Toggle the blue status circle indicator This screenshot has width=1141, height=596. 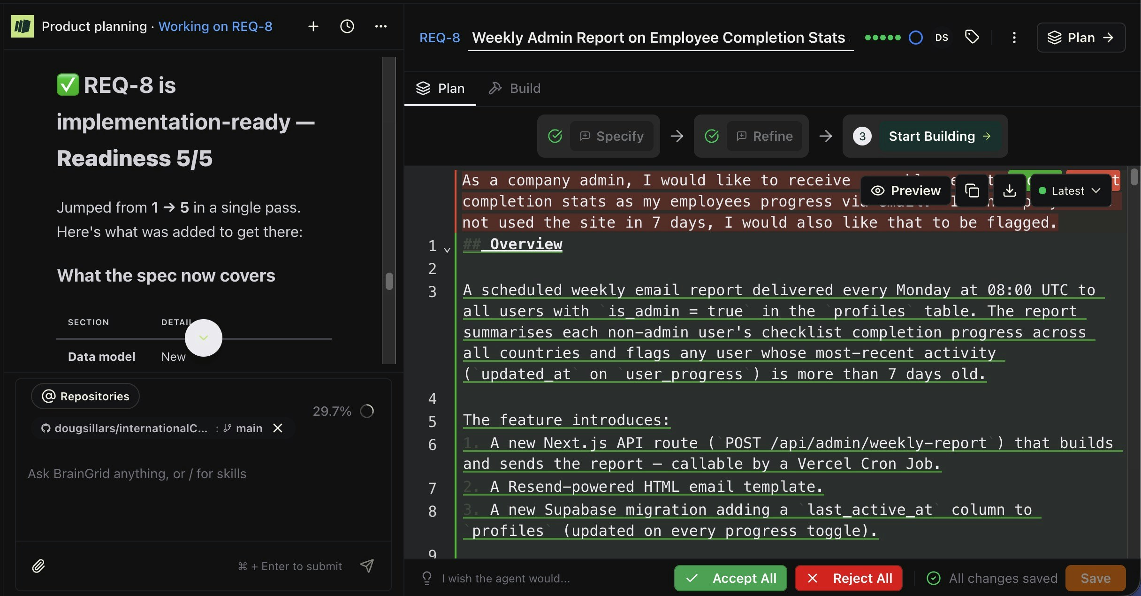click(915, 38)
